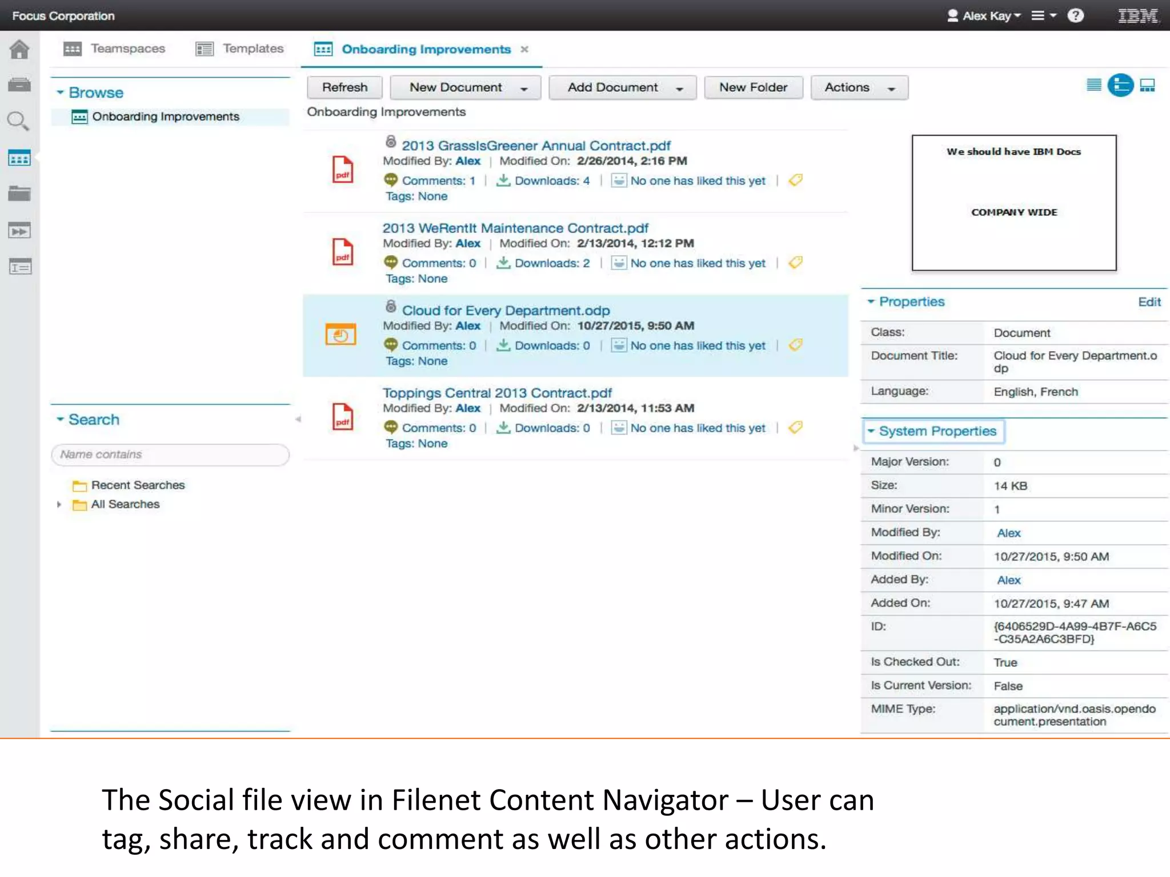Click the New Folder button
Viewport: 1170px width, 877px height.
[x=754, y=88]
